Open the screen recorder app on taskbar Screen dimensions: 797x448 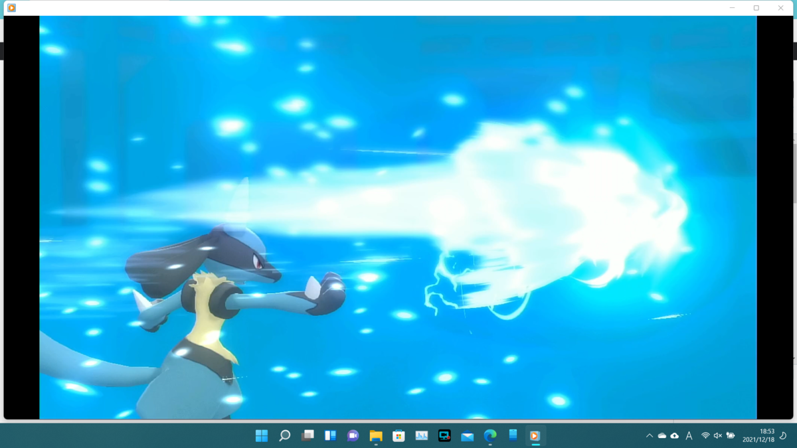[444, 435]
